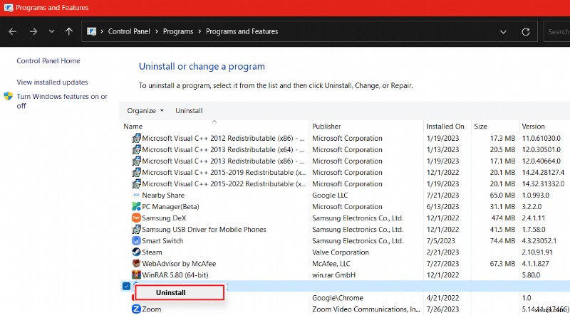The width and height of the screenshot is (570, 315).
Task: Click the 474 MB size cell
Action: pyautogui.click(x=503, y=218)
